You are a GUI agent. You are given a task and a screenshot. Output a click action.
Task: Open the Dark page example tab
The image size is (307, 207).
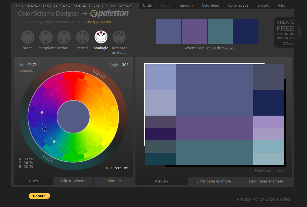pyautogui.click(x=266, y=181)
